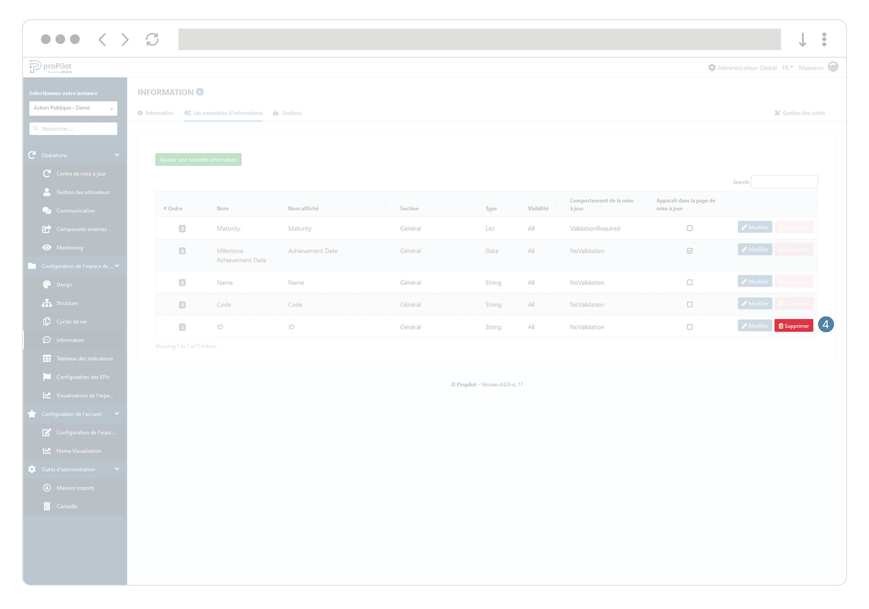Screen dimensions: 869x609
Task: Tick the checkbox in the Maturity row
Action: (690, 228)
